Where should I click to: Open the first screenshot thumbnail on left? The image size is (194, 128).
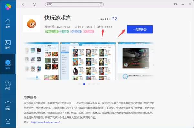41,61
